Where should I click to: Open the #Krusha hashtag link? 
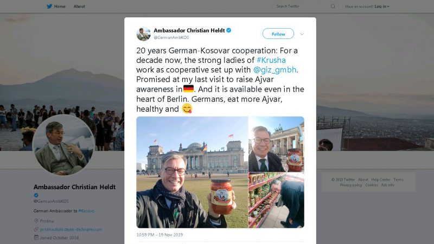coord(271,60)
